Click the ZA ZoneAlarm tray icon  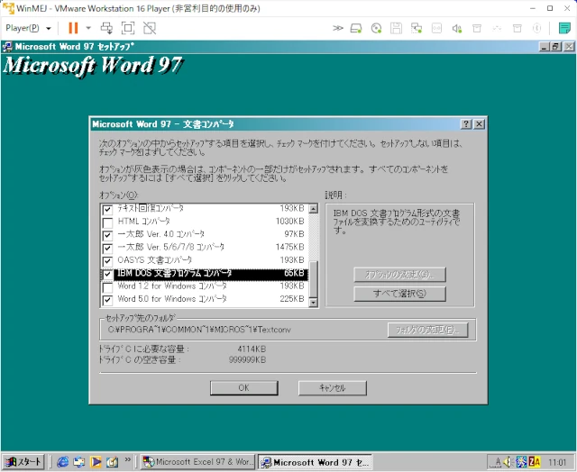535,462
